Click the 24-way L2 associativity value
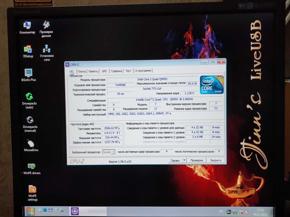 click(216, 137)
